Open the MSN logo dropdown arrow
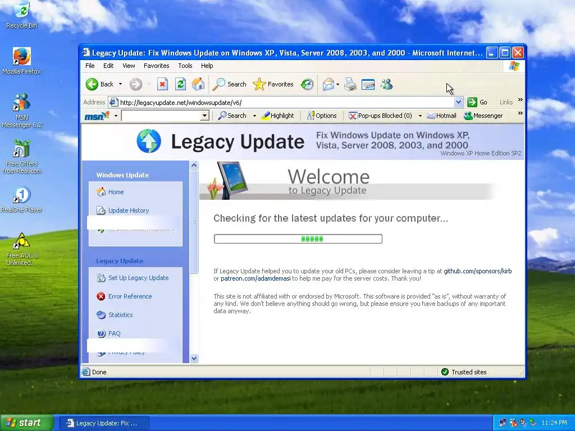This screenshot has width=575, height=431. click(116, 116)
